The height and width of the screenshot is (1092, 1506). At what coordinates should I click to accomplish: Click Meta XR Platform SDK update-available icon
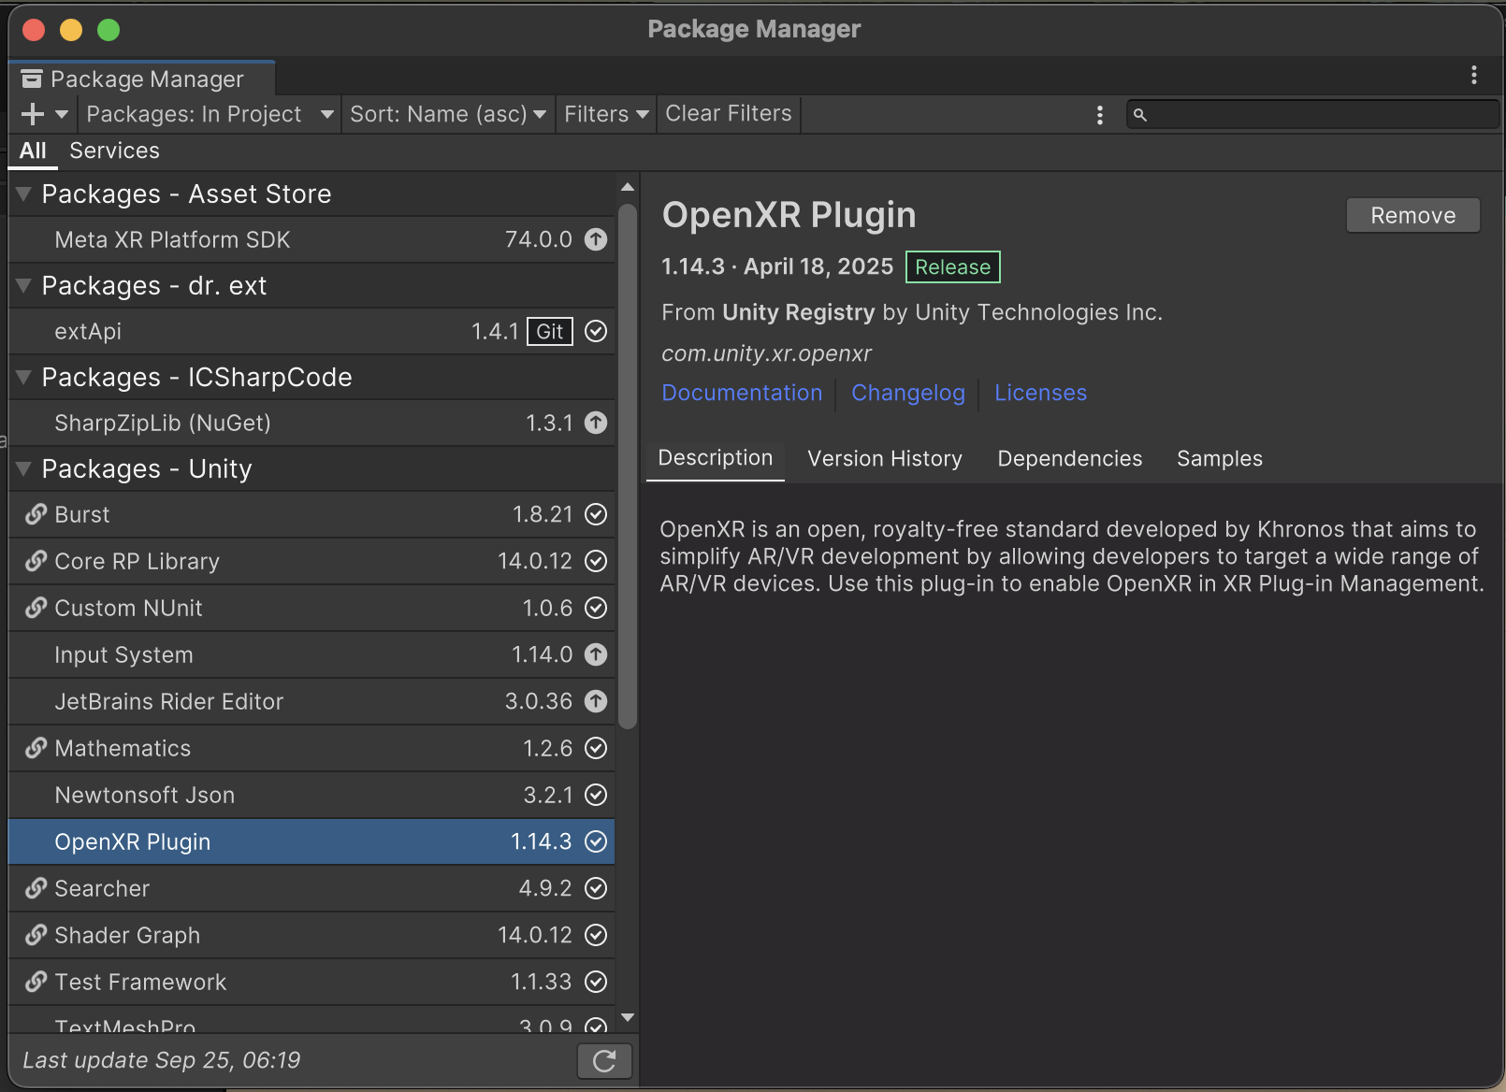(596, 240)
